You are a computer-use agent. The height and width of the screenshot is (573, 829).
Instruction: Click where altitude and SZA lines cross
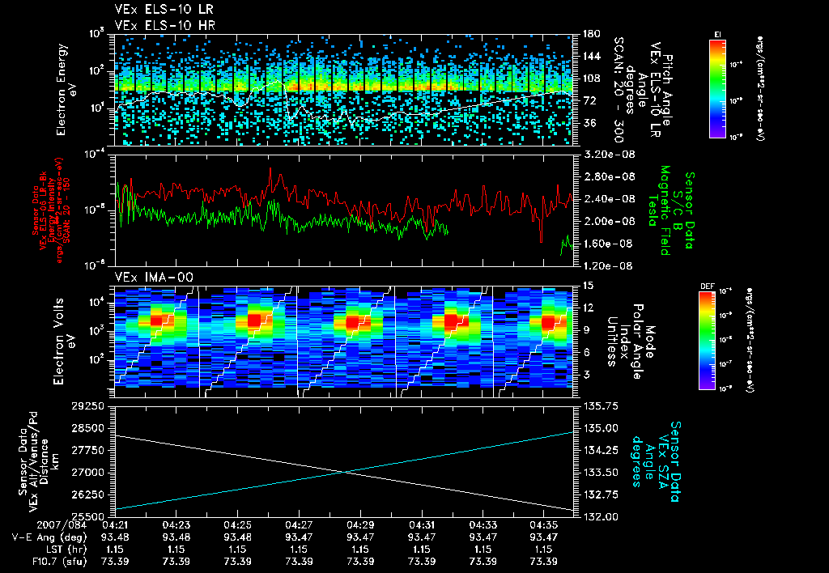point(344,472)
